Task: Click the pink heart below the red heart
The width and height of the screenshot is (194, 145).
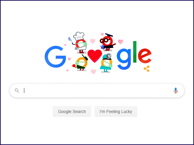Action: click(93, 72)
